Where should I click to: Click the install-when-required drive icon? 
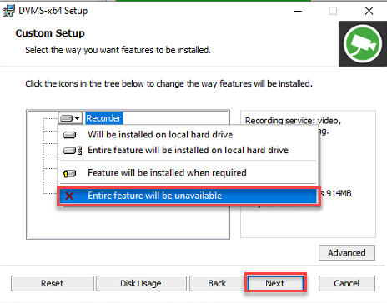pos(69,173)
